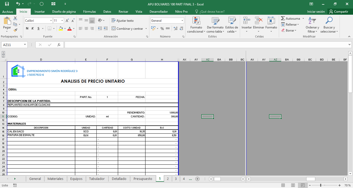Image resolution: width=353 pixels, height=188 pixels.
Task: Click the Formato cells icon
Action: tap(271, 21)
